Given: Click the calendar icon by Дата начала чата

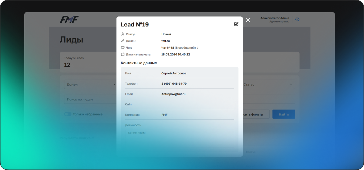Looking at the screenshot, I should coord(123,54).
